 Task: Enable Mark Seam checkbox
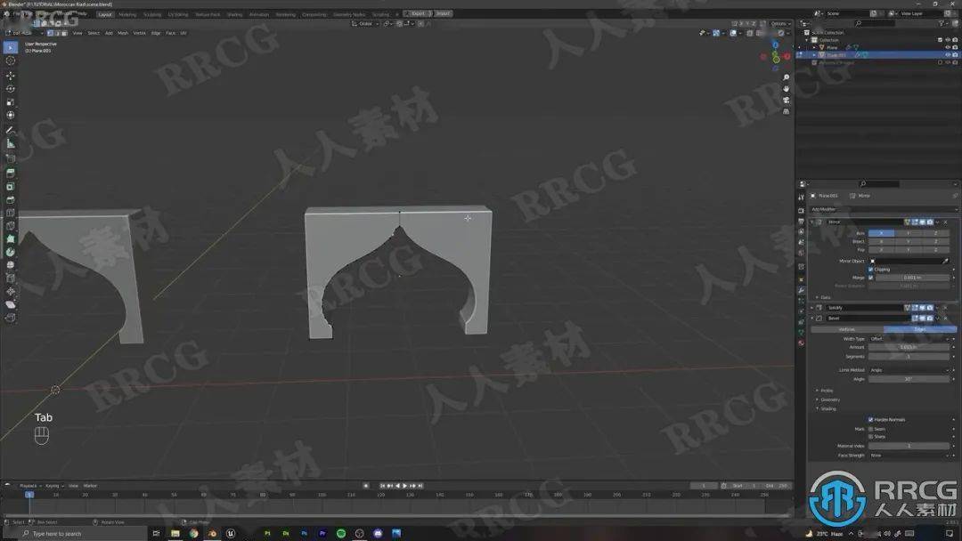coord(870,429)
